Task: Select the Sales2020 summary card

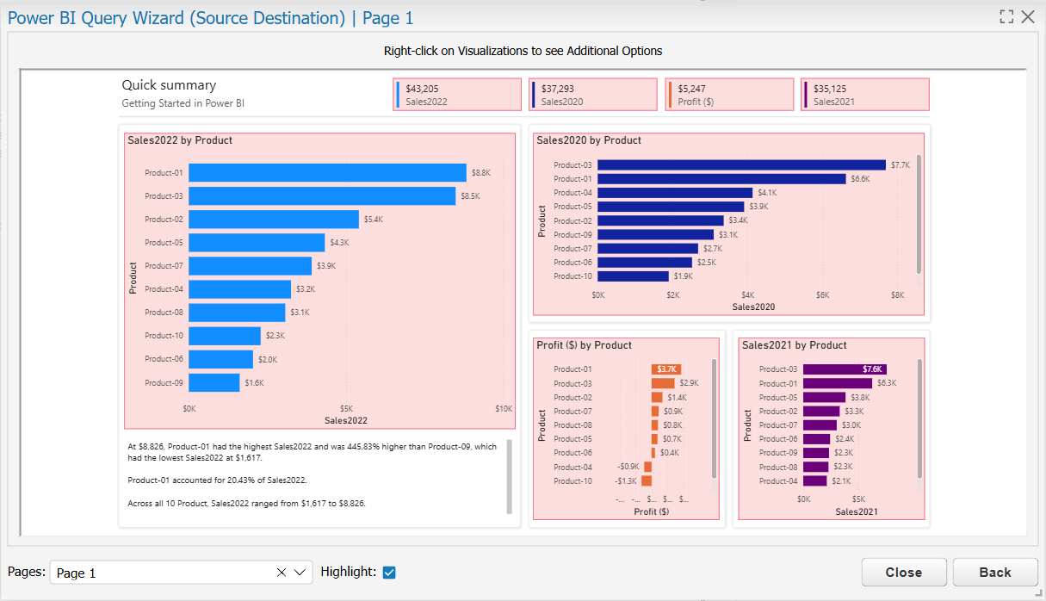Action: (x=593, y=95)
